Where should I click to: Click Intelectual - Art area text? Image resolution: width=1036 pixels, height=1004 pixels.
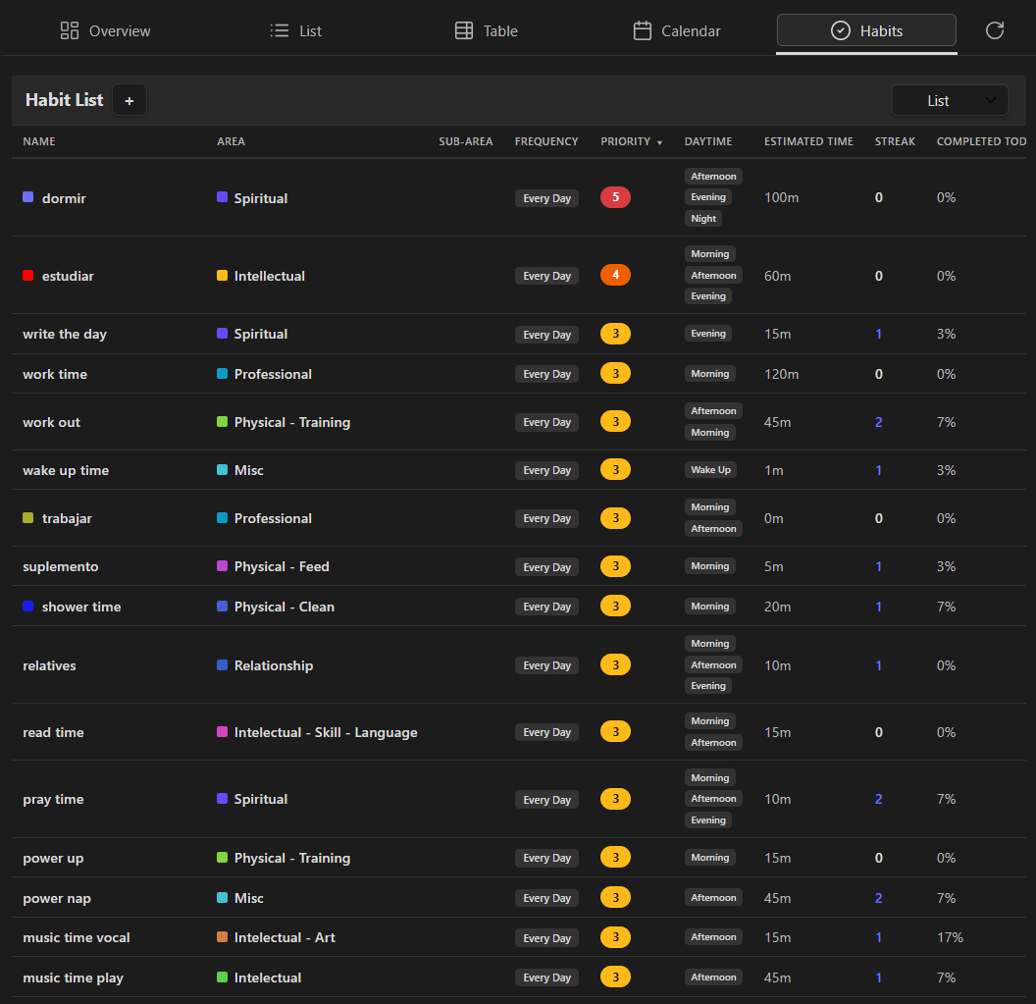point(285,937)
